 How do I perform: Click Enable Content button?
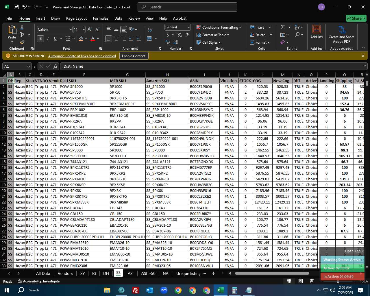click(134, 56)
